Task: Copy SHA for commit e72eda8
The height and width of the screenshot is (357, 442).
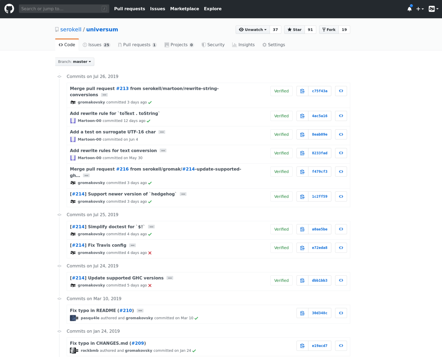Action: tap(302, 248)
